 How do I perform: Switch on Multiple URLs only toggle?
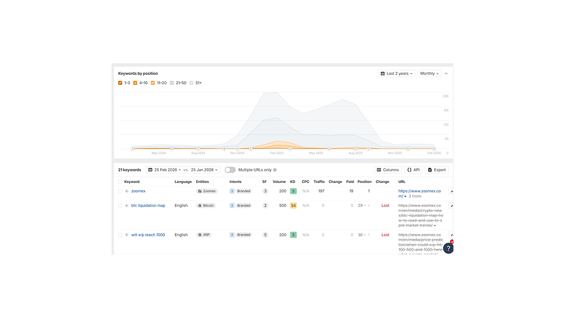click(230, 170)
